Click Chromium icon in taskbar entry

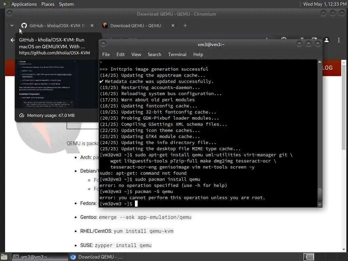coord(73,257)
